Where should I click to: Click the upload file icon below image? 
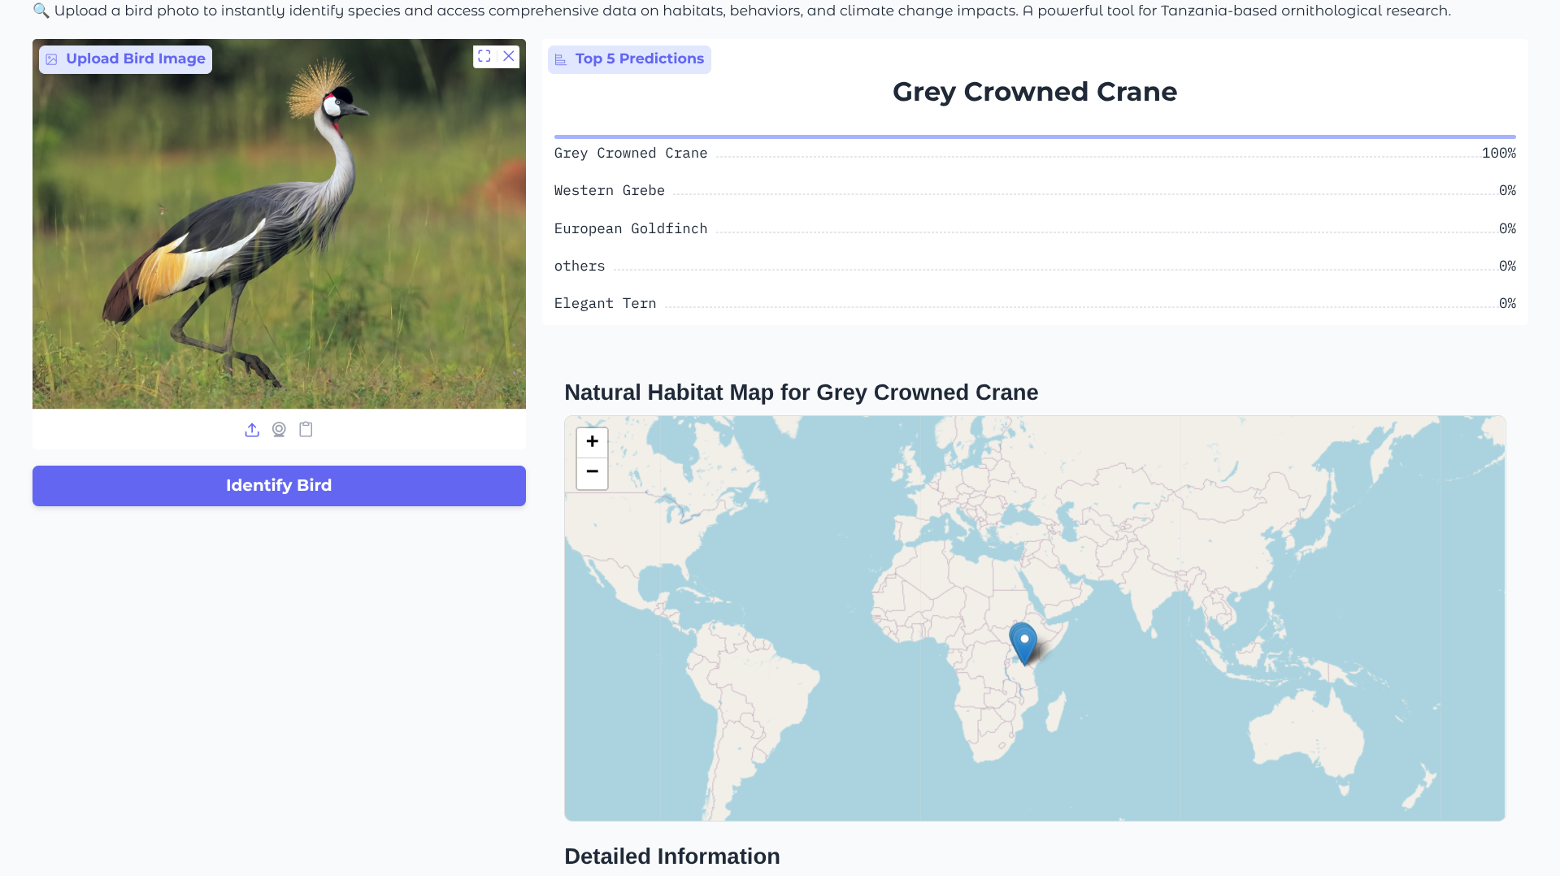pyautogui.click(x=252, y=430)
